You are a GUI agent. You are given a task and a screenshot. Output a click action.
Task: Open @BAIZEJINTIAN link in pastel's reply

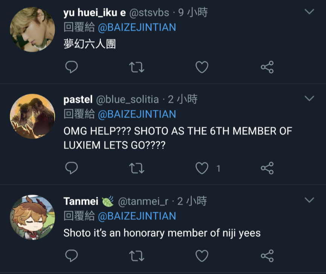(137, 114)
